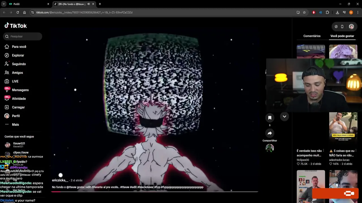
Task: Open the Extensions puzzle menu
Action: pyautogui.click(x=327, y=12)
